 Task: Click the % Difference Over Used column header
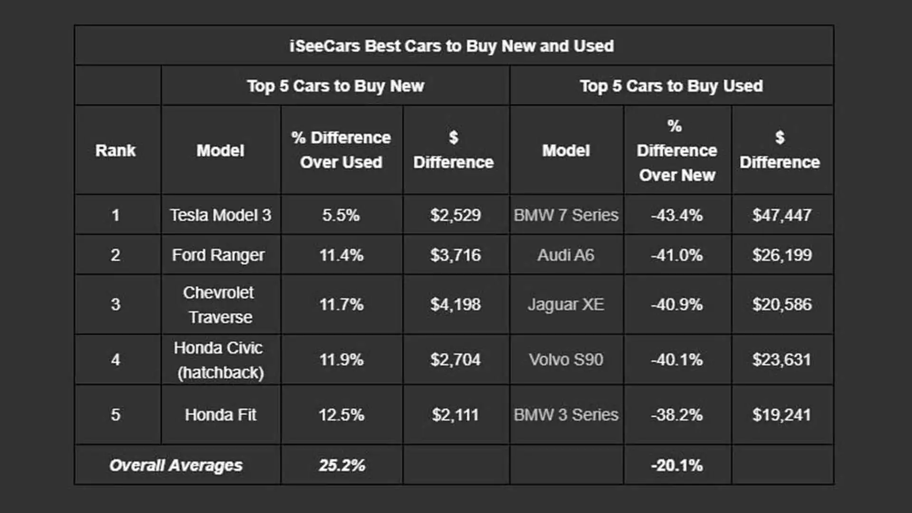(x=341, y=150)
